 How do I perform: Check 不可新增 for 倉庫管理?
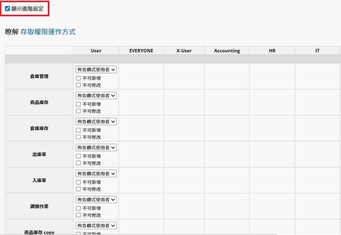click(x=78, y=78)
